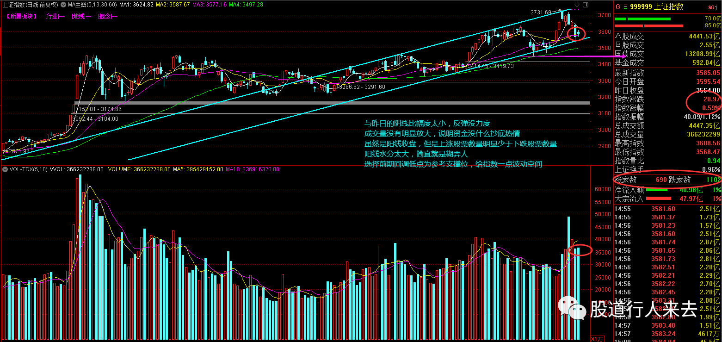The image size is (722, 342).
Task: Click the tick row priced 3581.74
Action: (667, 242)
